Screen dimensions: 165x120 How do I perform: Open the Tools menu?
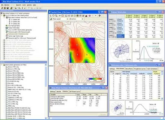click(24, 5)
